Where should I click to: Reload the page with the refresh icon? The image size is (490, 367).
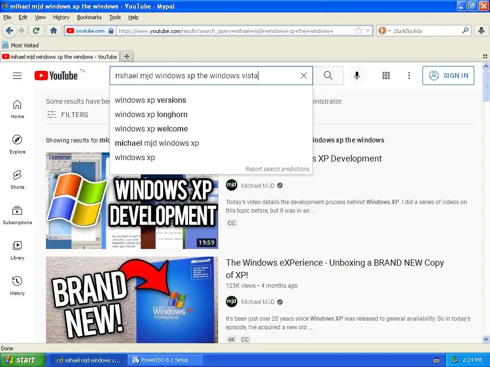[36, 31]
